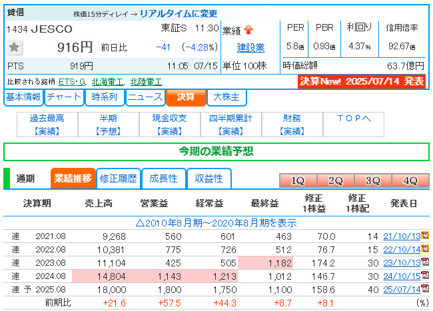Click the 発表日 column header

(x=404, y=203)
